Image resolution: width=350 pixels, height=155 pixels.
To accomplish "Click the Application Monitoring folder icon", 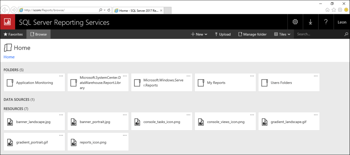I will coord(10,83).
